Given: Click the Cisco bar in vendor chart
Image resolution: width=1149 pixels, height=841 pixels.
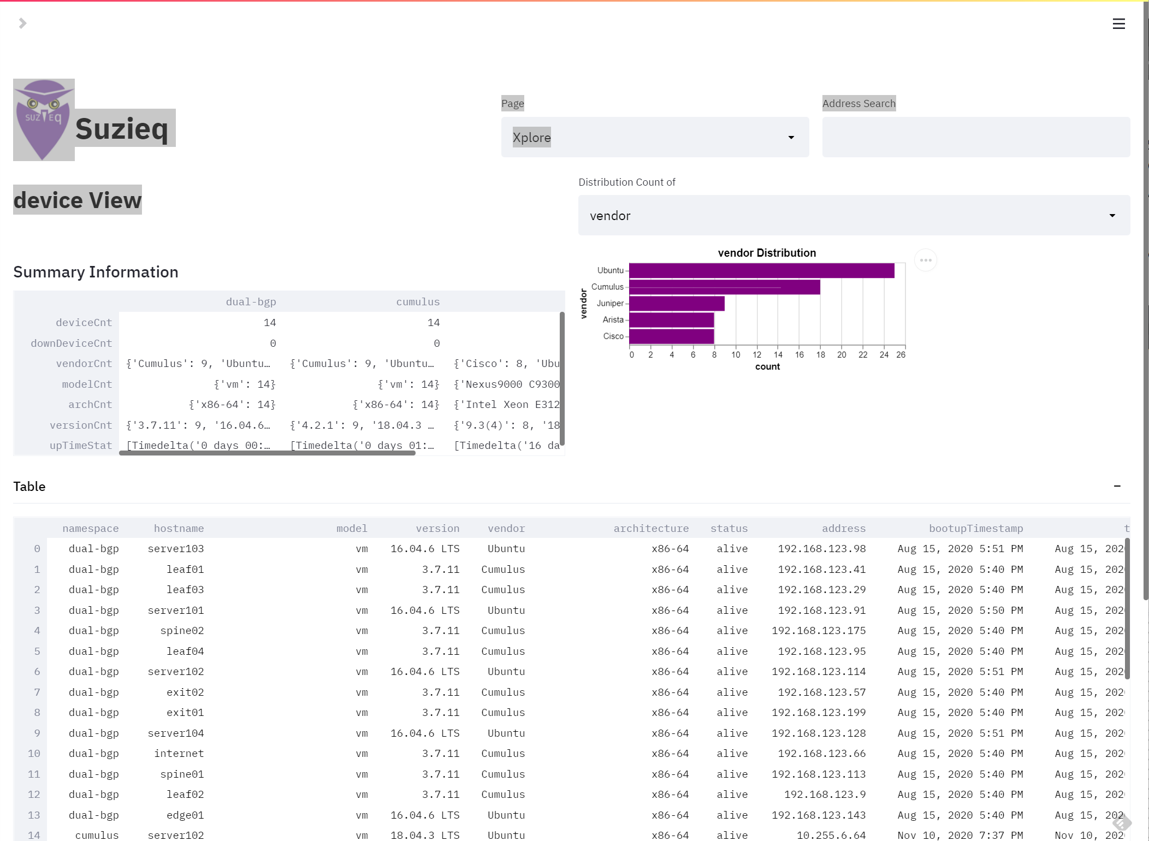Looking at the screenshot, I should [671, 336].
